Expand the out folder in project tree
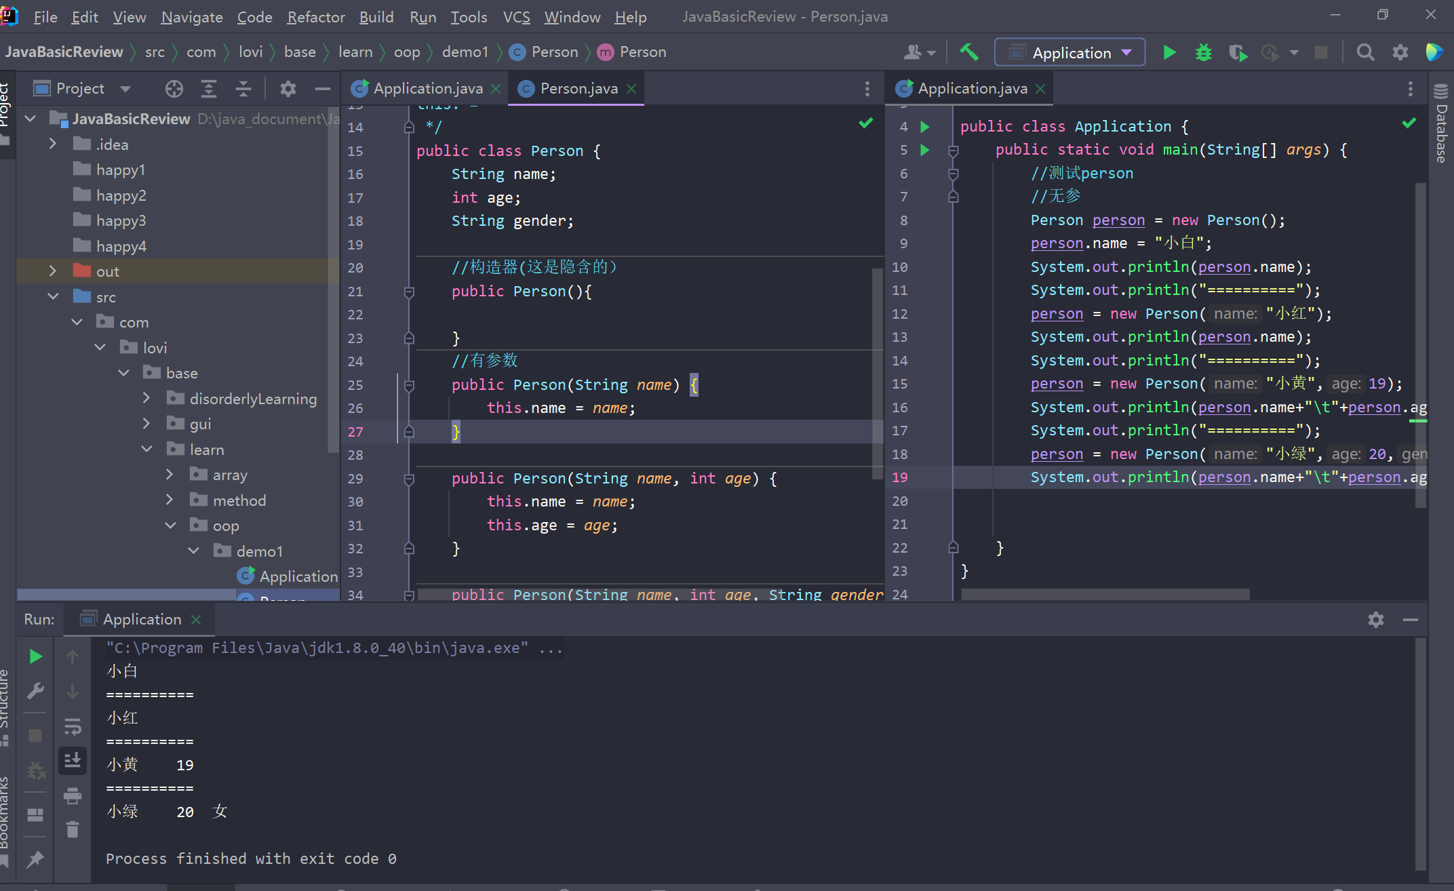Screen dimensions: 1454x891 tap(53, 271)
